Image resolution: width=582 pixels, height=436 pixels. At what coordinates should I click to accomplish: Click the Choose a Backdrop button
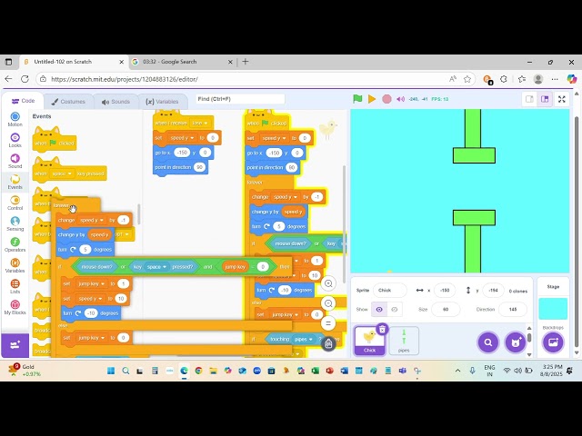tap(553, 342)
